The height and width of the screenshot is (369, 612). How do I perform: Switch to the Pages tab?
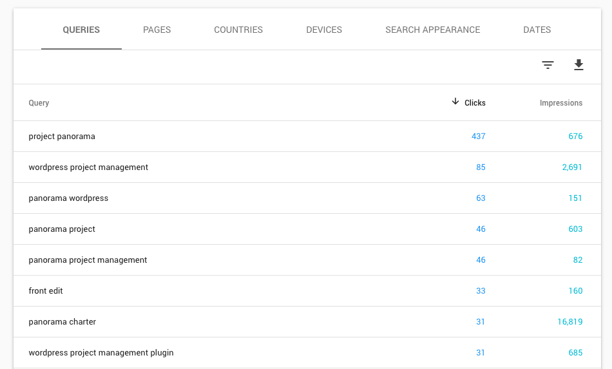(157, 30)
